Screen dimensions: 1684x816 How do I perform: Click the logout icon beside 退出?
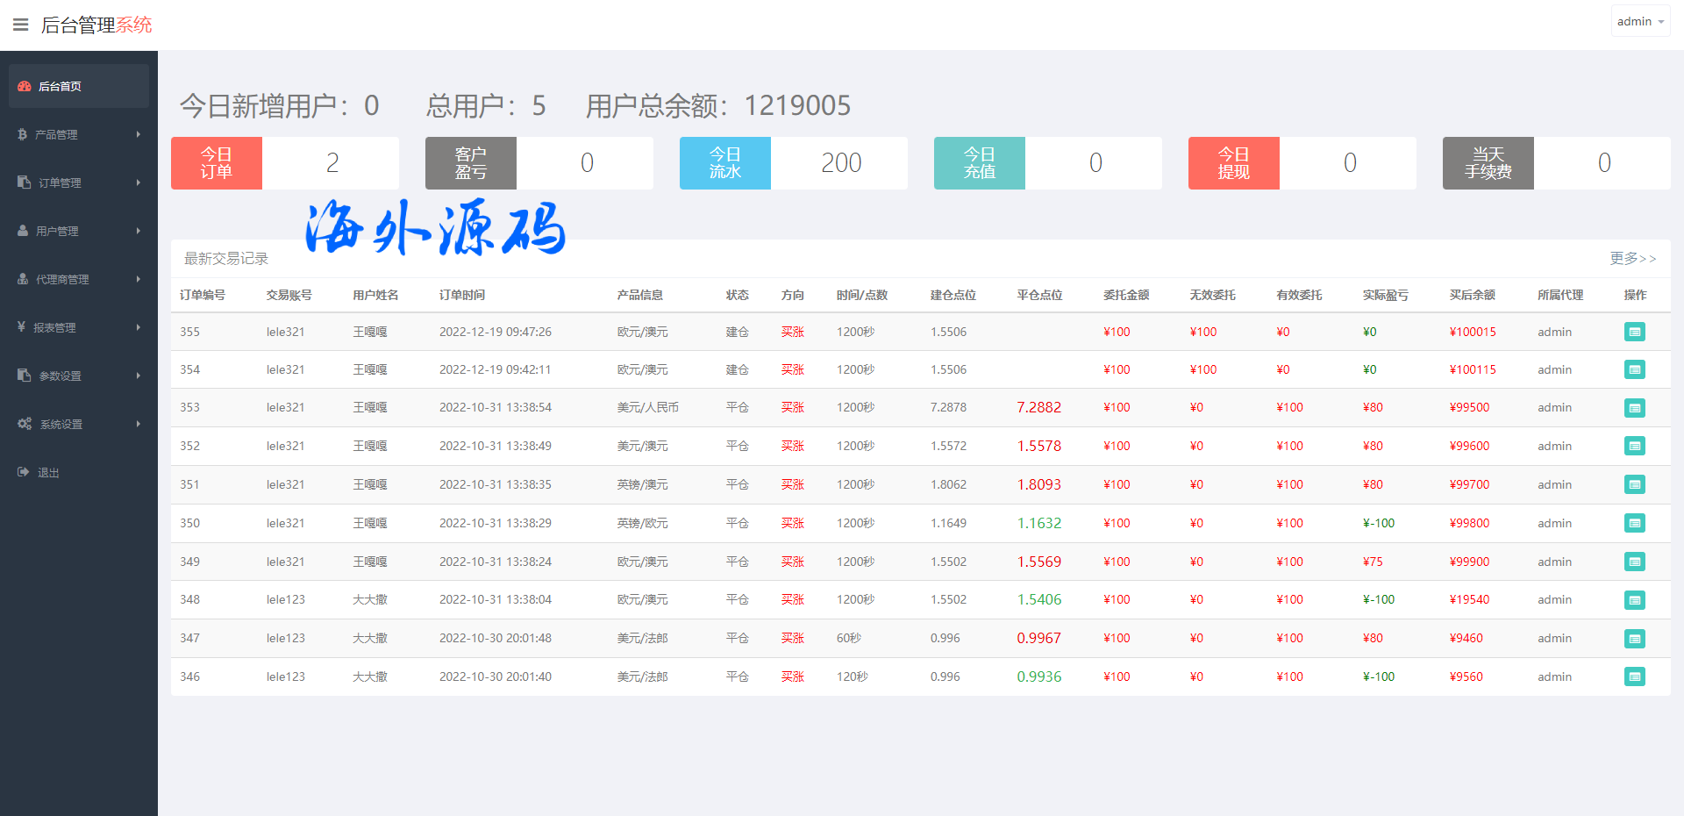click(24, 472)
